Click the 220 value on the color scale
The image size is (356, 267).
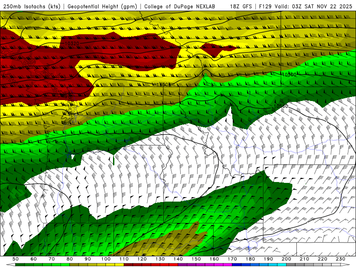[x=322, y=259]
